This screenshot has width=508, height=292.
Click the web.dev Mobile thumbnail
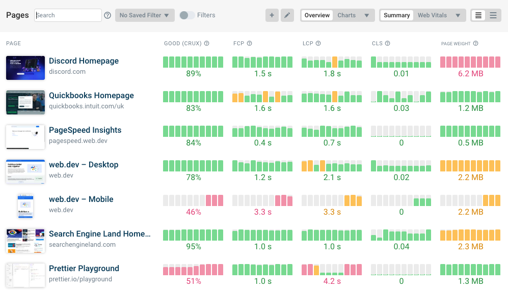tap(25, 207)
